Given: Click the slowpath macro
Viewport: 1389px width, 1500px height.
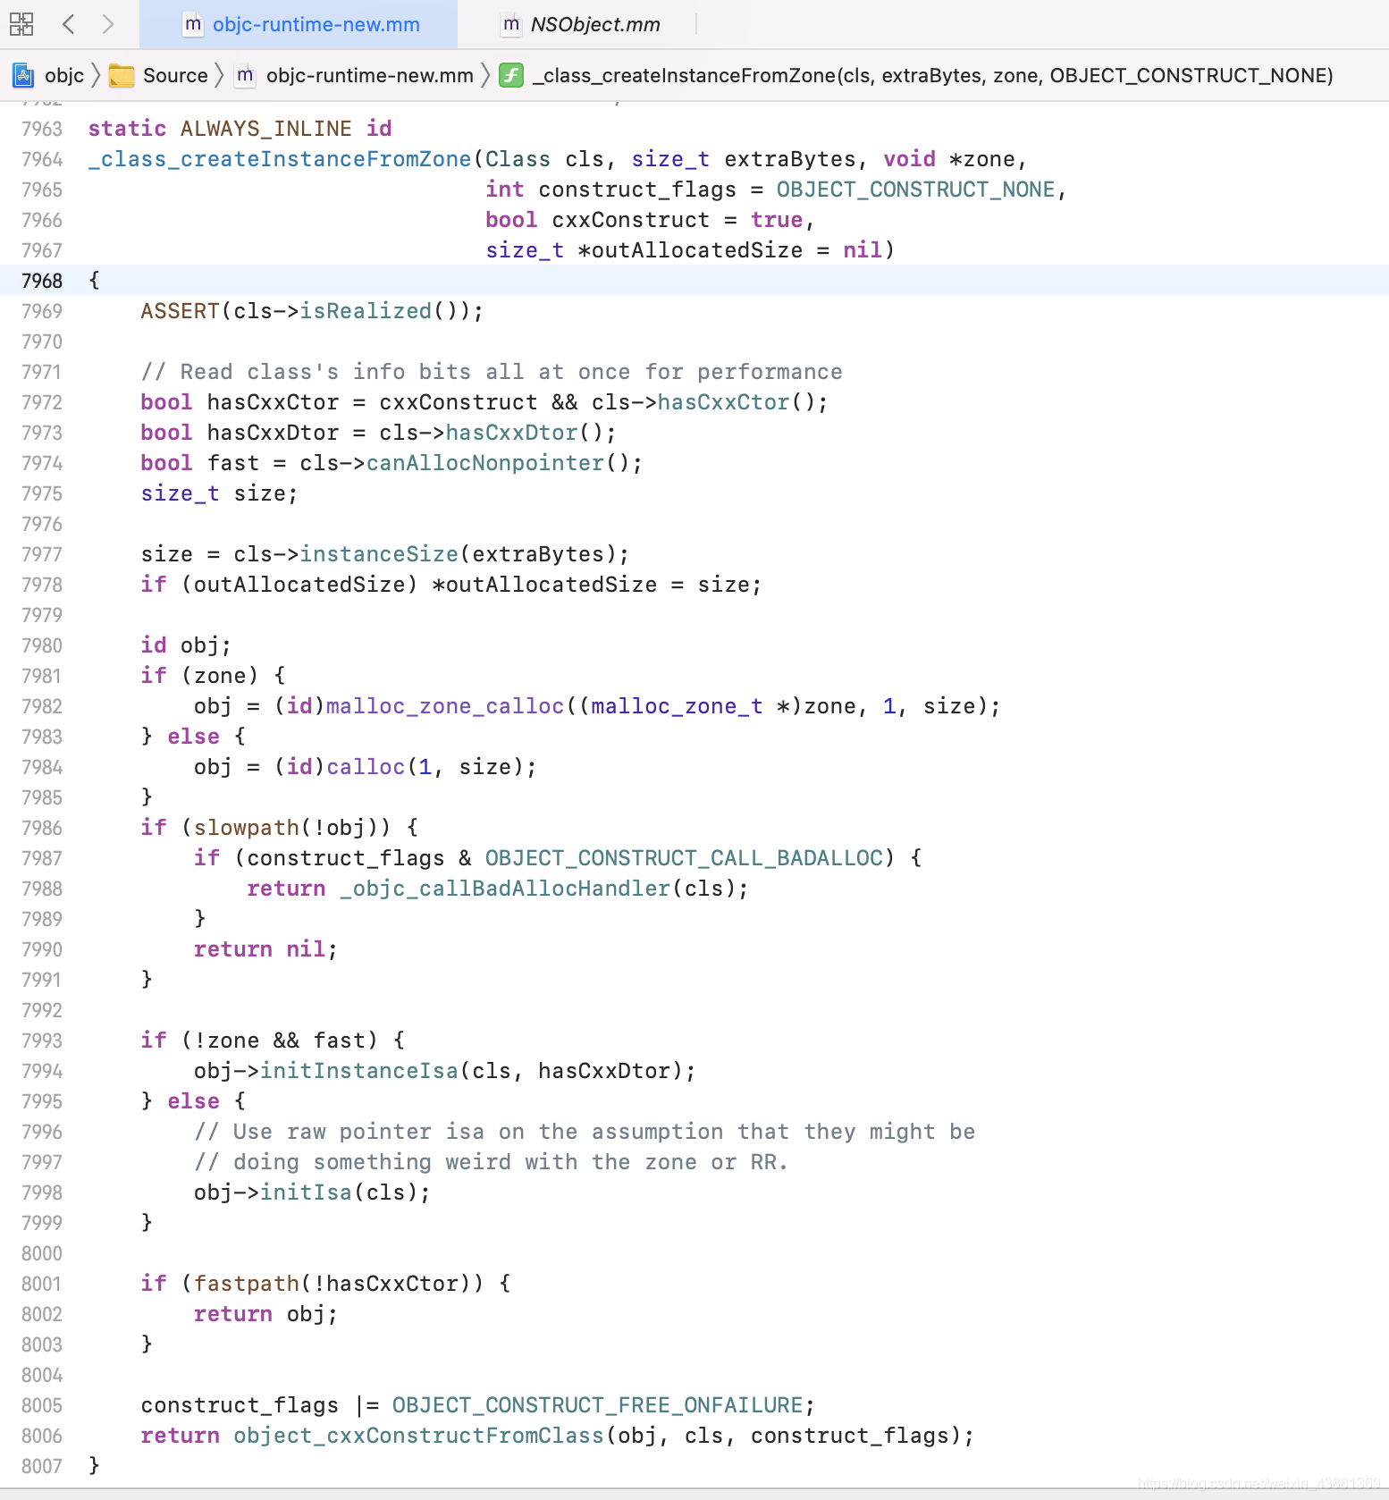Looking at the screenshot, I should 247,828.
